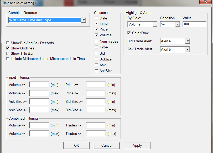Enable the Date column checkbox
Viewport: 213px width, 153px height.
[x=96, y=18]
